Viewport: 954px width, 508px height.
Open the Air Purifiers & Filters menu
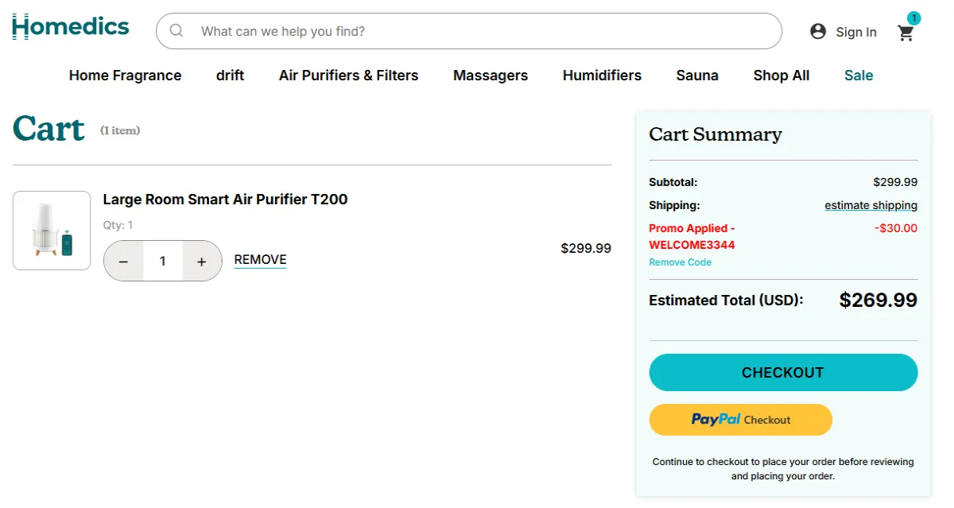pyautogui.click(x=348, y=76)
